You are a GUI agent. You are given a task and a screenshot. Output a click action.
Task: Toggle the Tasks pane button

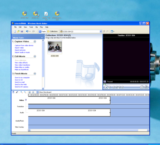[x=42, y=31]
